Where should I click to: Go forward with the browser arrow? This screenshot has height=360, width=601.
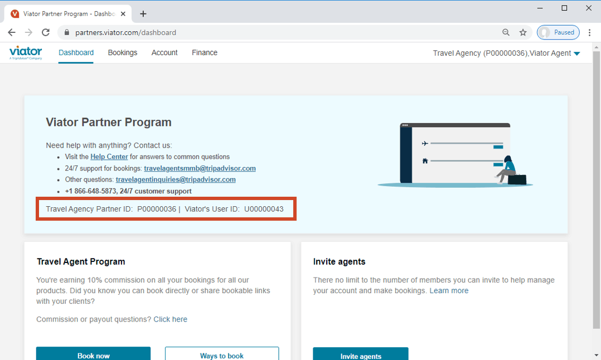pyautogui.click(x=29, y=32)
